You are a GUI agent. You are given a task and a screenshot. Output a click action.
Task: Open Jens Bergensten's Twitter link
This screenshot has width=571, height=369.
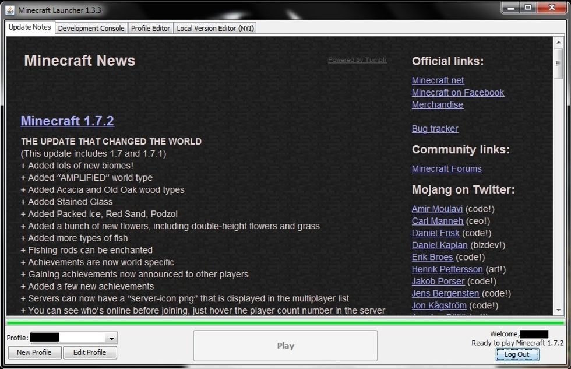(x=445, y=293)
